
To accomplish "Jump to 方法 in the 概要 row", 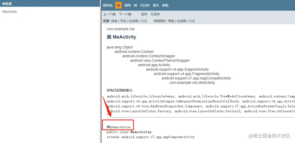I will pos(144,21).
